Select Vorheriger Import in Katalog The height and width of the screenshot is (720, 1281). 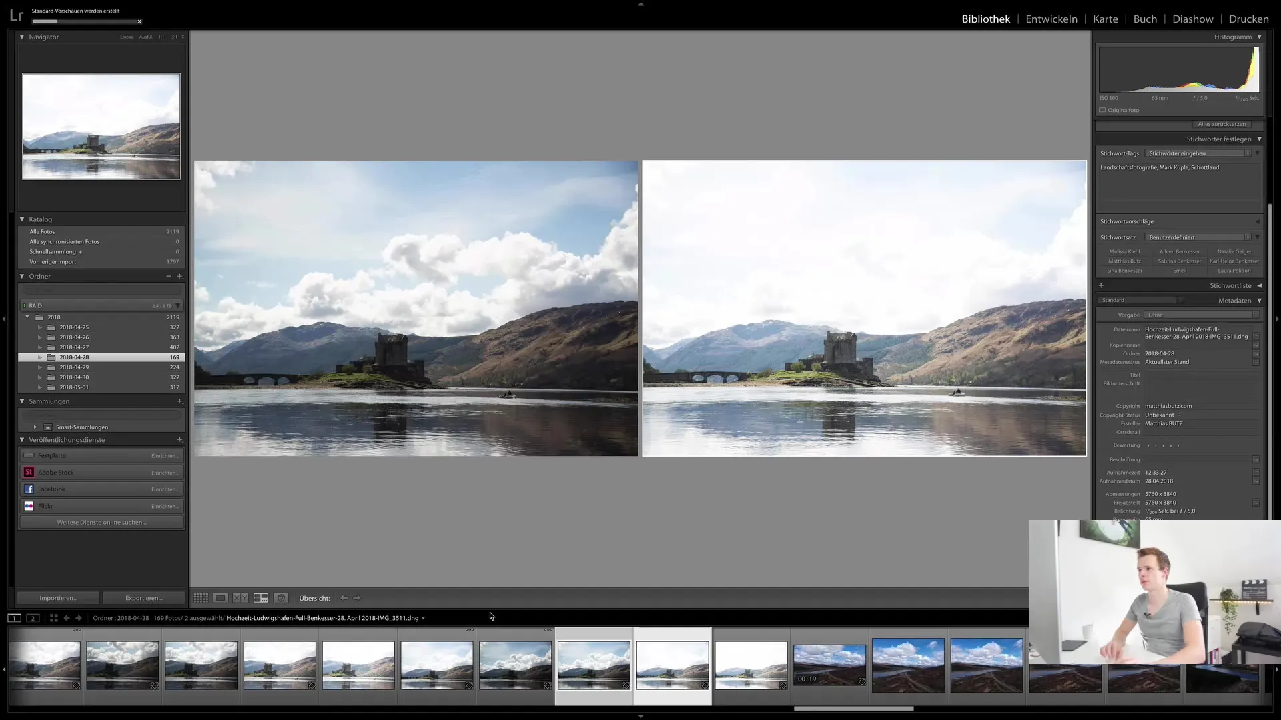101,261
